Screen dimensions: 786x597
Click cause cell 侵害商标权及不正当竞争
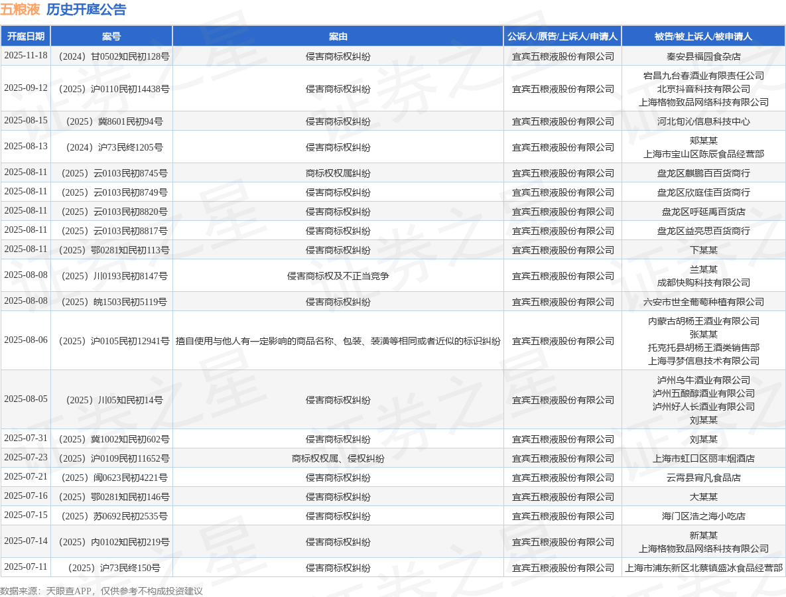click(x=338, y=276)
